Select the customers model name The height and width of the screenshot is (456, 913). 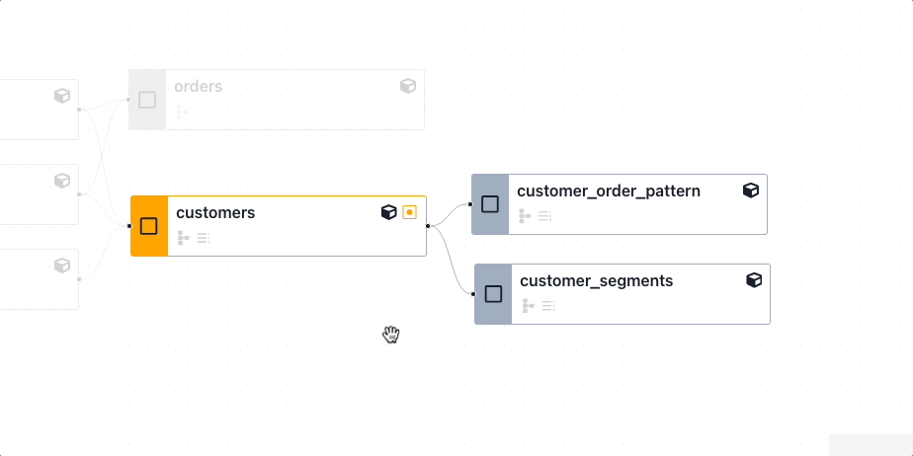tap(215, 212)
